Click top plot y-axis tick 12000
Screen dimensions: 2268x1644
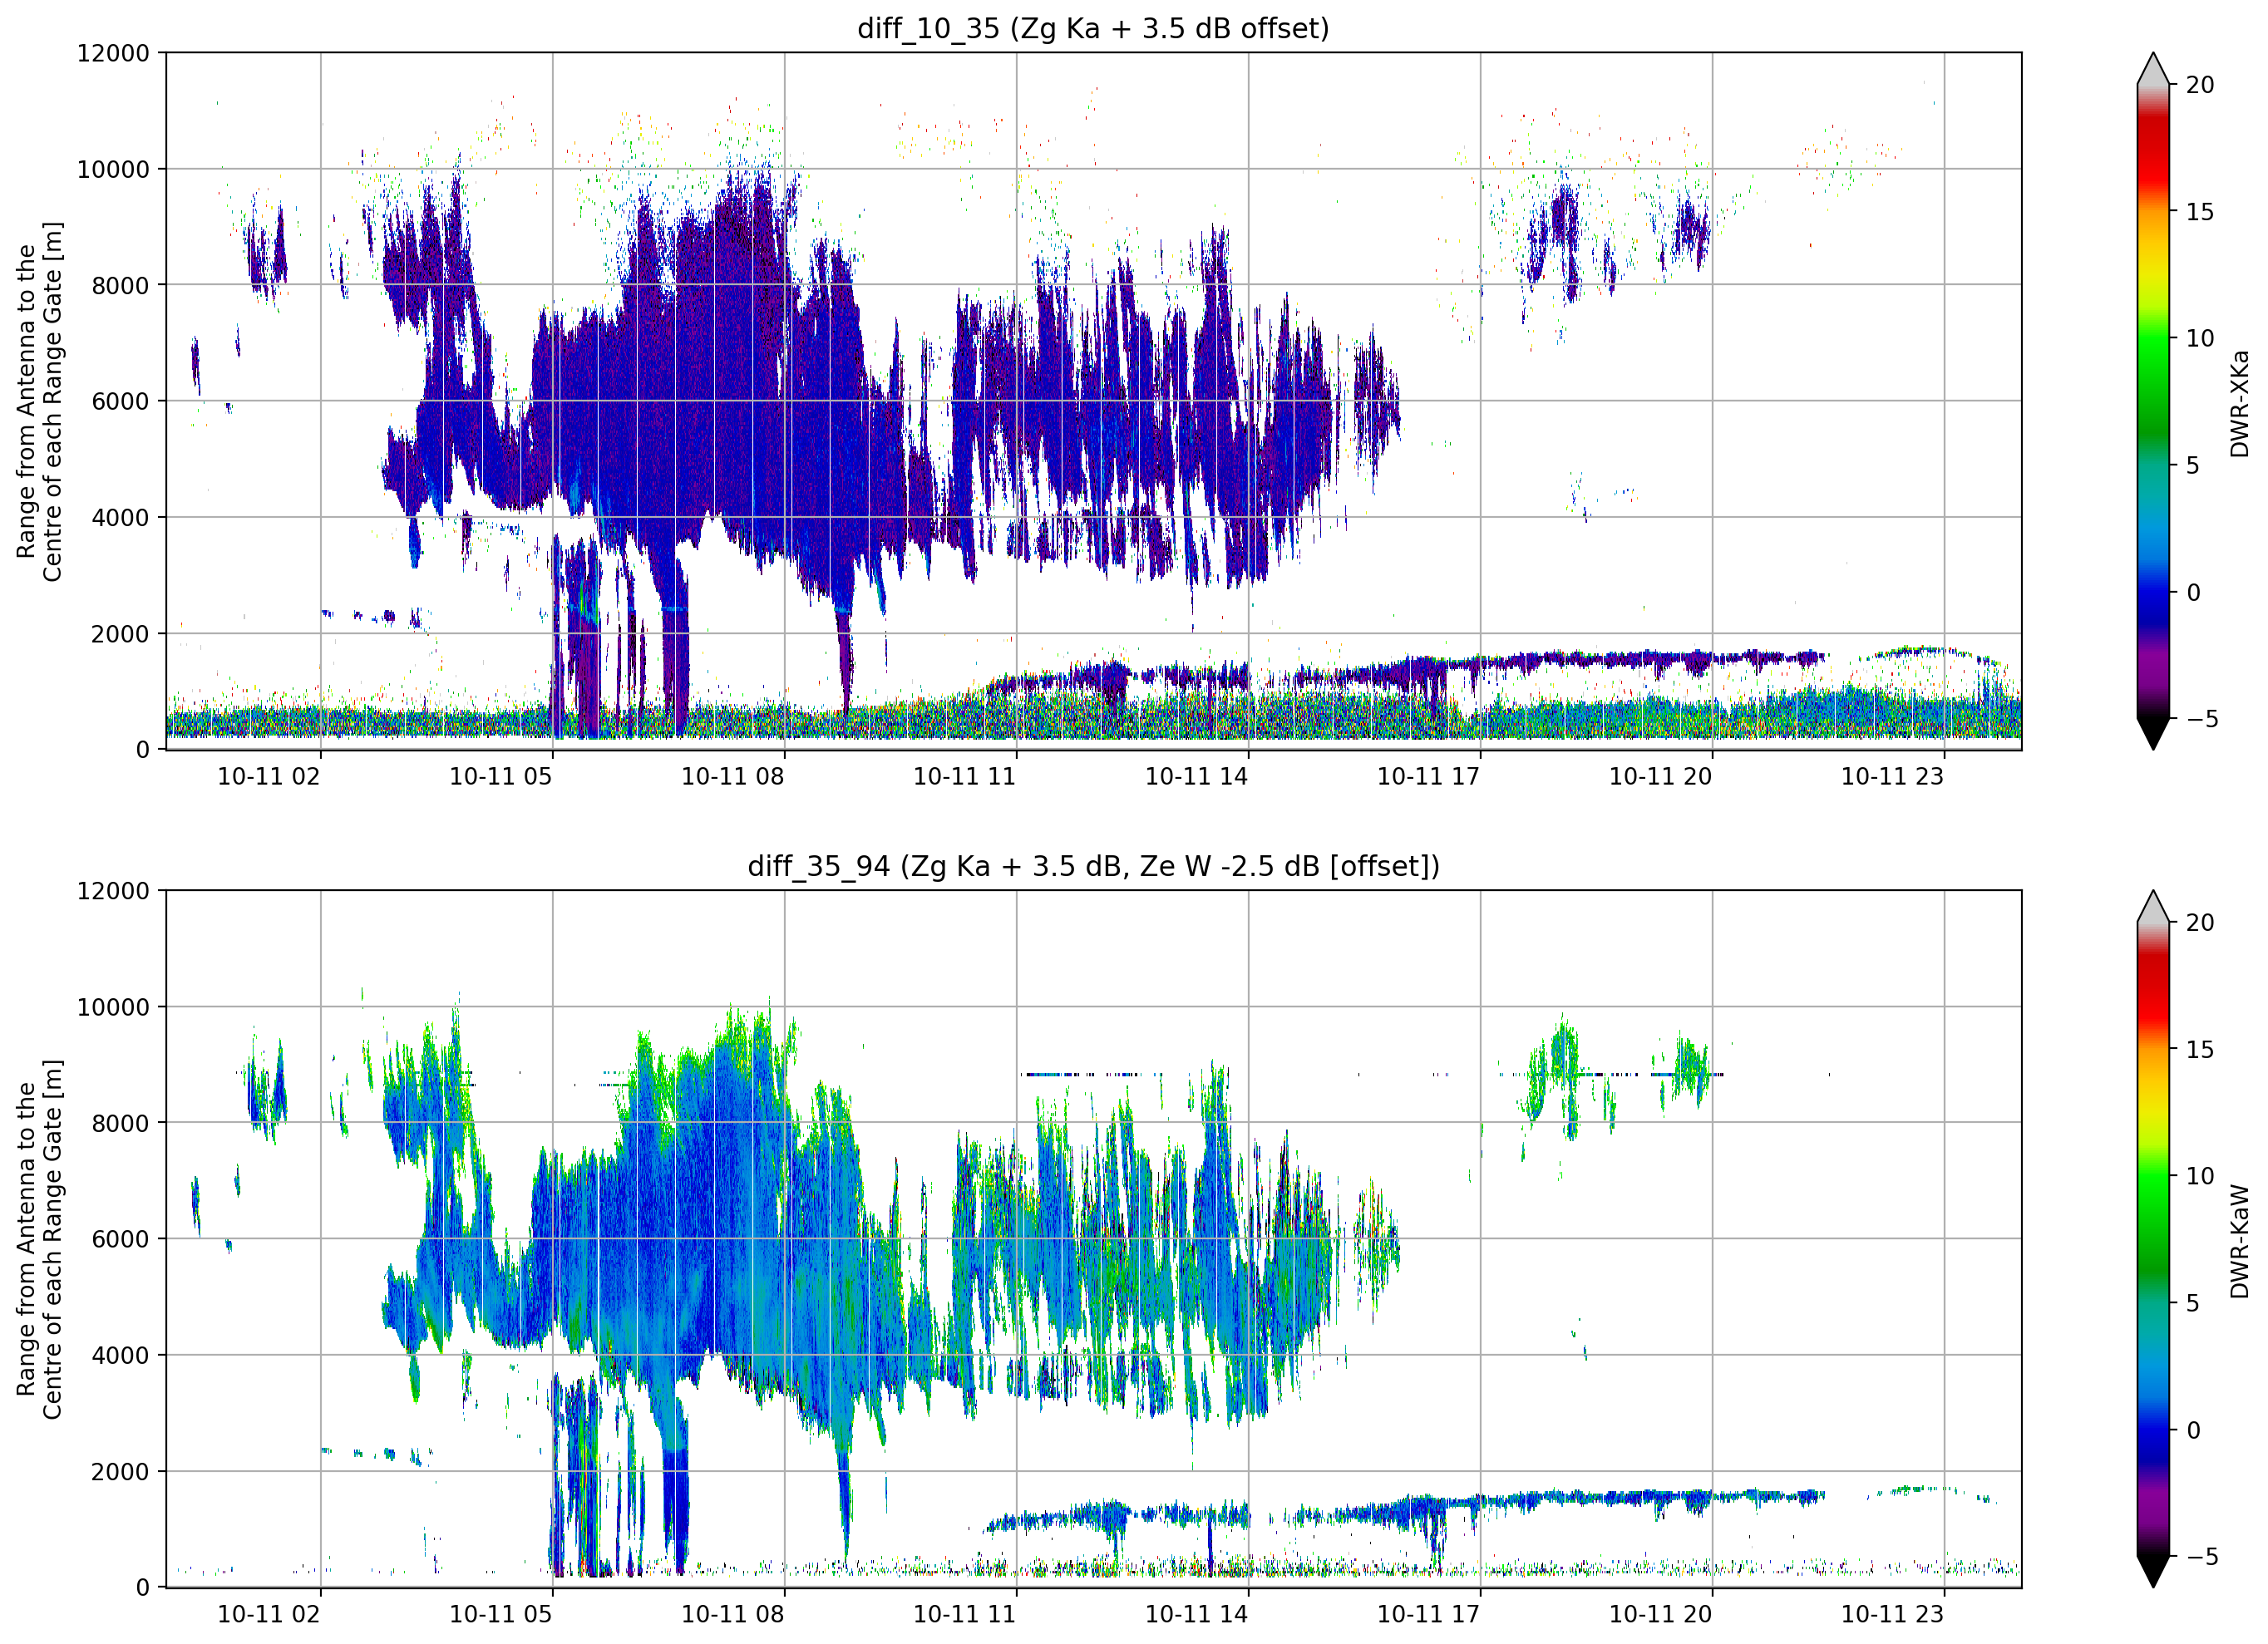113,53
